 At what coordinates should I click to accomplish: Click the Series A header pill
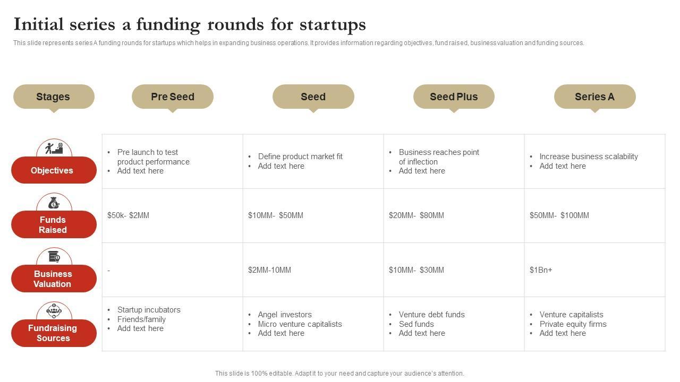594,97
